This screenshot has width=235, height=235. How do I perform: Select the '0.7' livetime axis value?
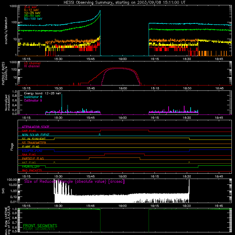pyautogui.click(x=14, y=222)
